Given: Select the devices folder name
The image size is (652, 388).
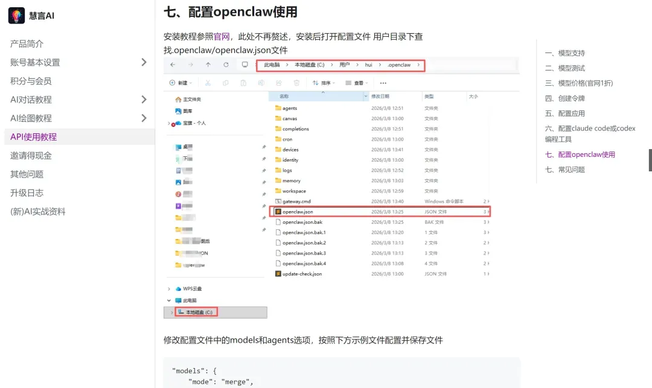Looking at the screenshot, I should (x=290, y=150).
